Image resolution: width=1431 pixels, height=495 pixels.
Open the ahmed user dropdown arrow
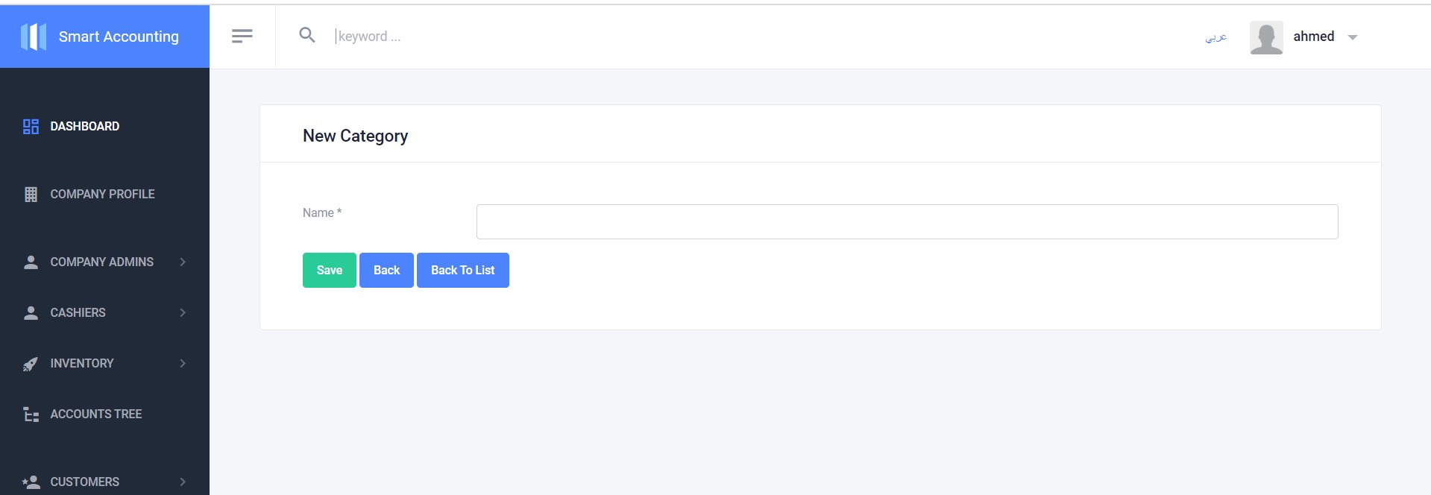(x=1353, y=37)
